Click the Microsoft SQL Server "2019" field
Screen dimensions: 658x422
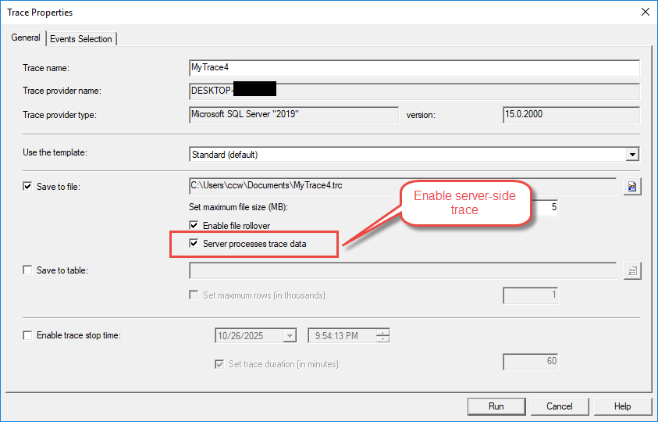[x=293, y=115]
